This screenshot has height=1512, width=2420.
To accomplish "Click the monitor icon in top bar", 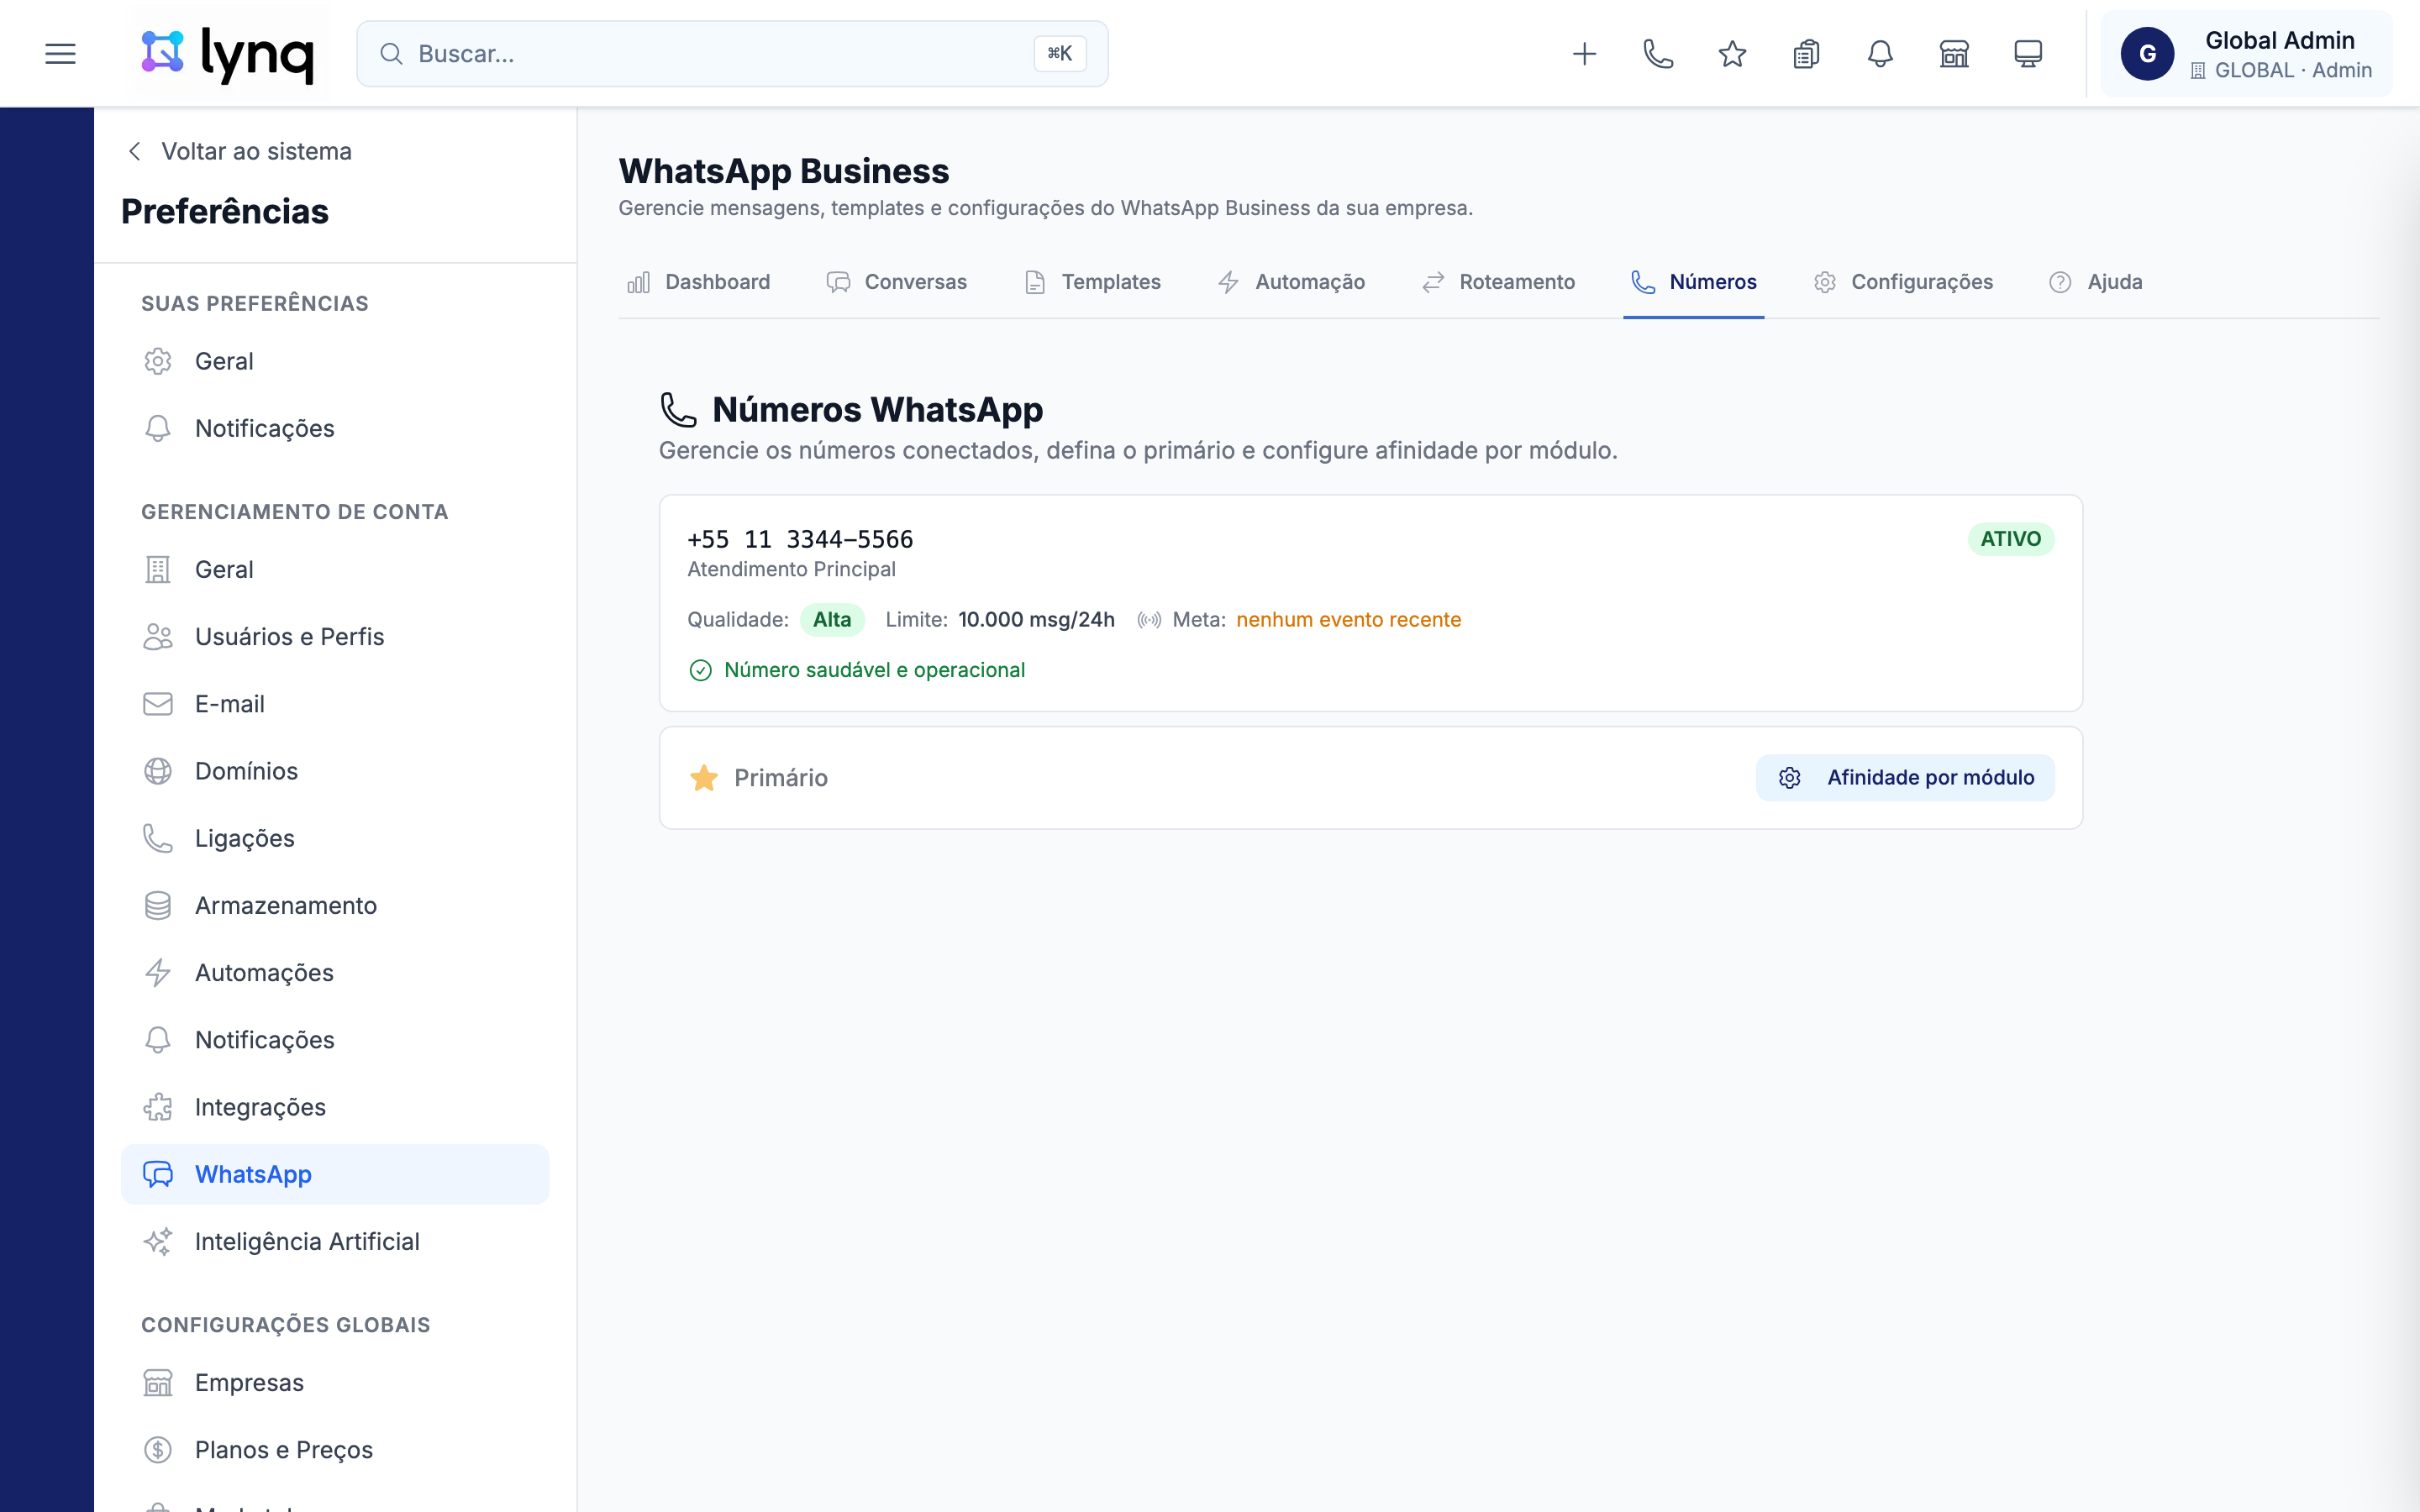I will click(x=2028, y=54).
